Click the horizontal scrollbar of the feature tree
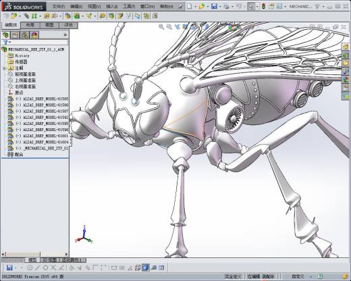This screenshot has height=281, width=351. point(35,254)
